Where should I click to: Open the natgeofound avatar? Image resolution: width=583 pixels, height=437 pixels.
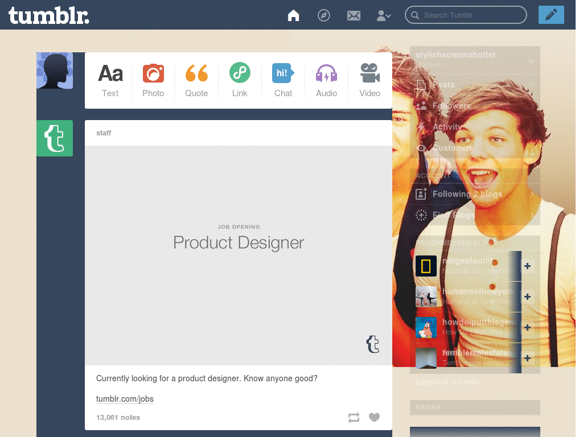coord(426,266)
